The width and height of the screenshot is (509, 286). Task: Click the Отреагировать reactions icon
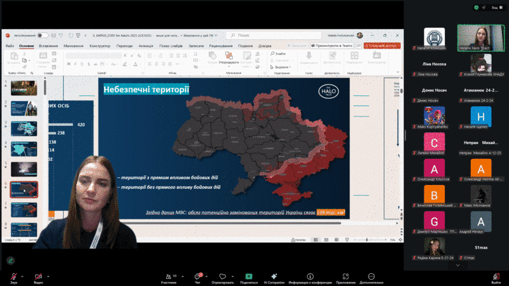click(223, 276)
